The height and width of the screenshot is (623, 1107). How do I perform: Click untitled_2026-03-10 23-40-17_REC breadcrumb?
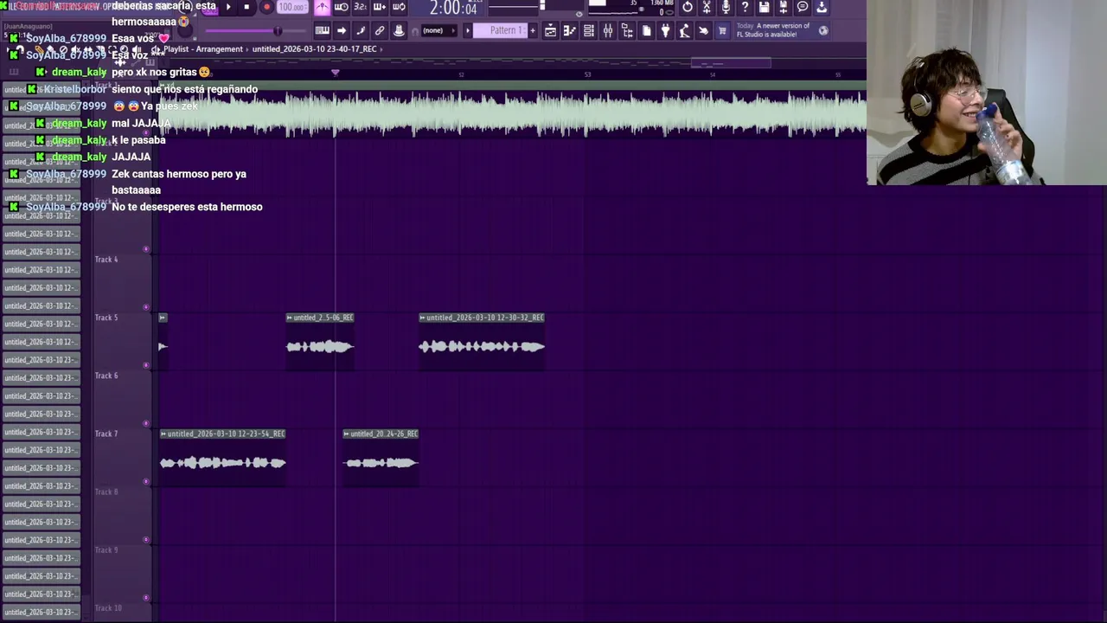314,49
